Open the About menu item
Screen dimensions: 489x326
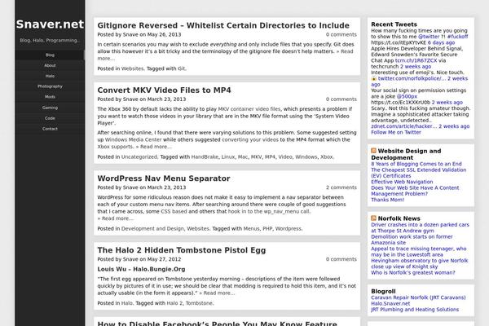50,65
